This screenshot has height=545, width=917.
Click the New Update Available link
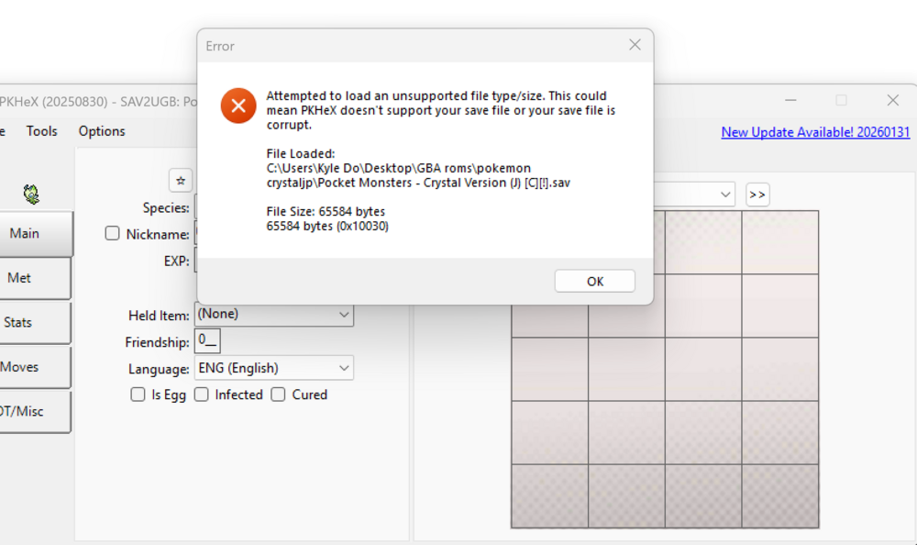pyautogui.click(x=815, y=132)
